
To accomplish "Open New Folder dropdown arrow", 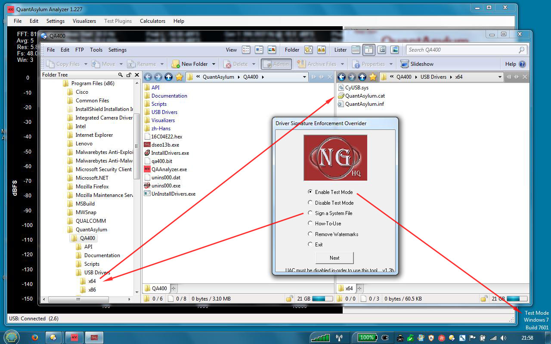I will (214, 64).
